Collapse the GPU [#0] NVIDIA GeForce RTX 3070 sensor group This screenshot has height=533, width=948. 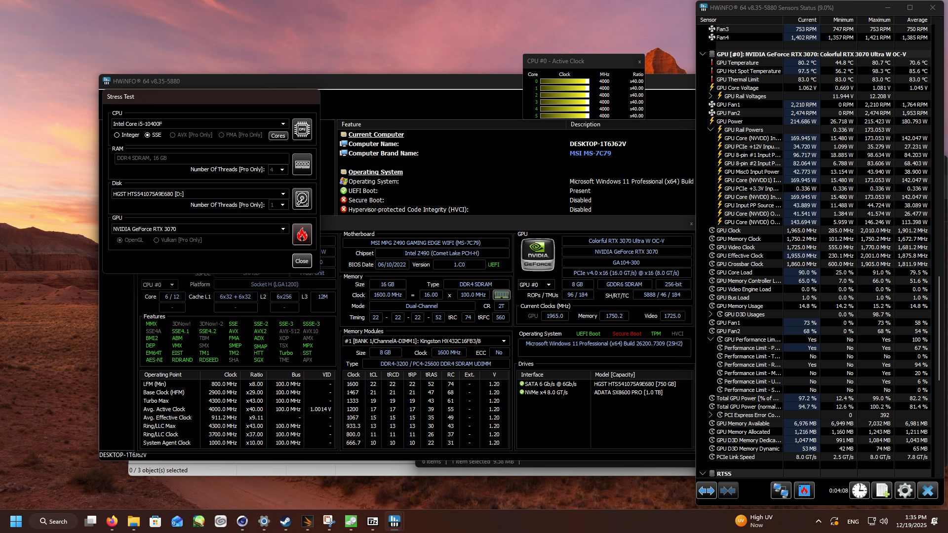[703, 54]
